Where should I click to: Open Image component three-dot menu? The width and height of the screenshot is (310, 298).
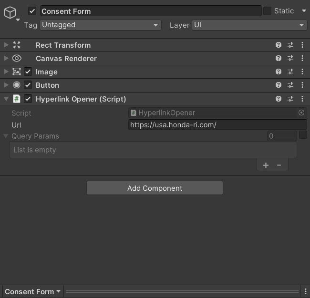[302, 72]
